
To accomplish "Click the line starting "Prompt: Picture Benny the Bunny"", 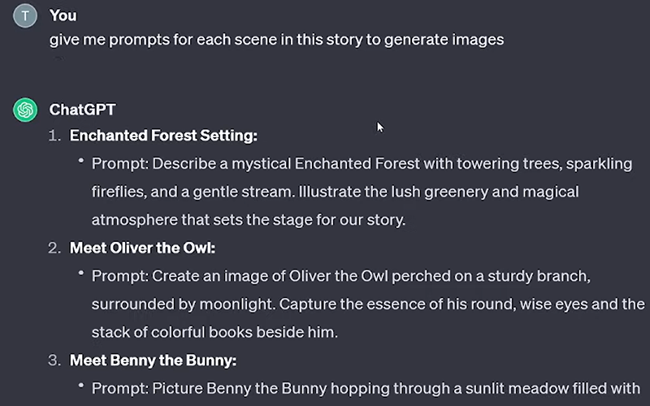I will pyautogui.click(x=366, y=389).
